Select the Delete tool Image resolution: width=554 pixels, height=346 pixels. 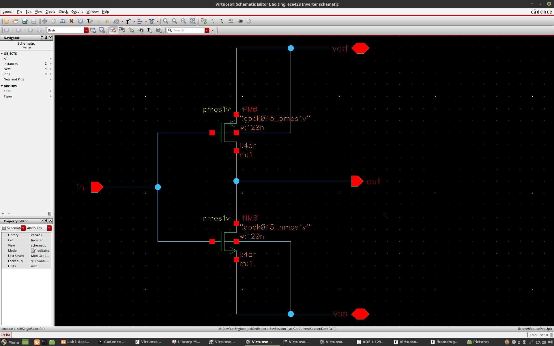tap(72, 21)
